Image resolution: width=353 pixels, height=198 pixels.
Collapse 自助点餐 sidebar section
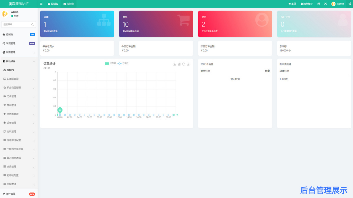pos(19,61)
